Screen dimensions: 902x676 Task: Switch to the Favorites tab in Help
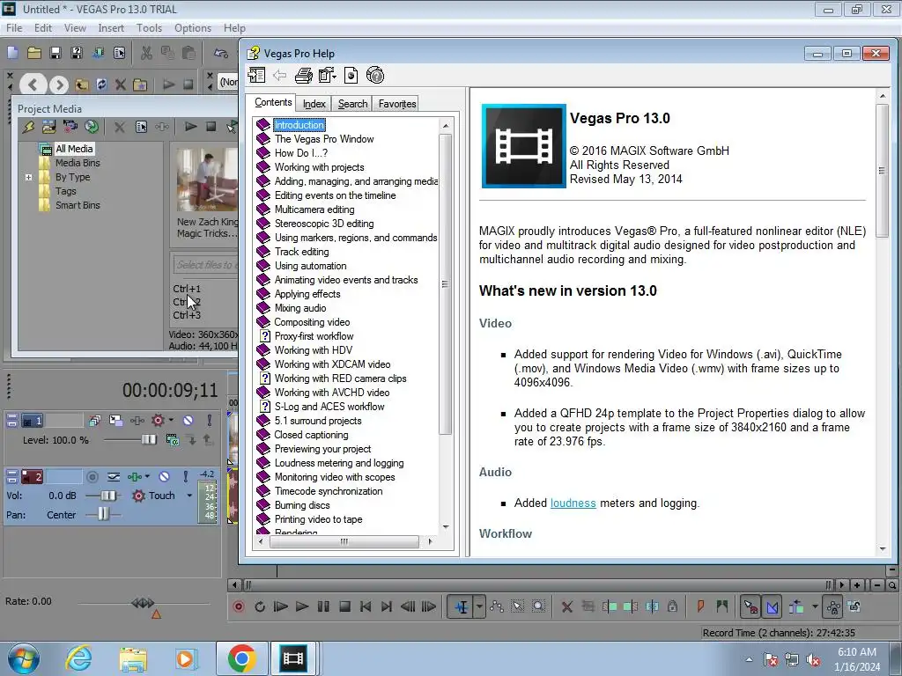point(397,104)
